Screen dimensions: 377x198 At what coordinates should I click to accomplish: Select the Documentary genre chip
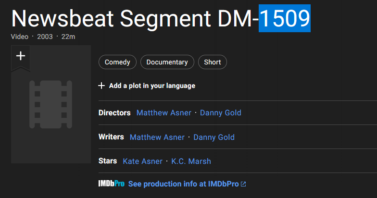pyautogui.click(x=167, y=62)
